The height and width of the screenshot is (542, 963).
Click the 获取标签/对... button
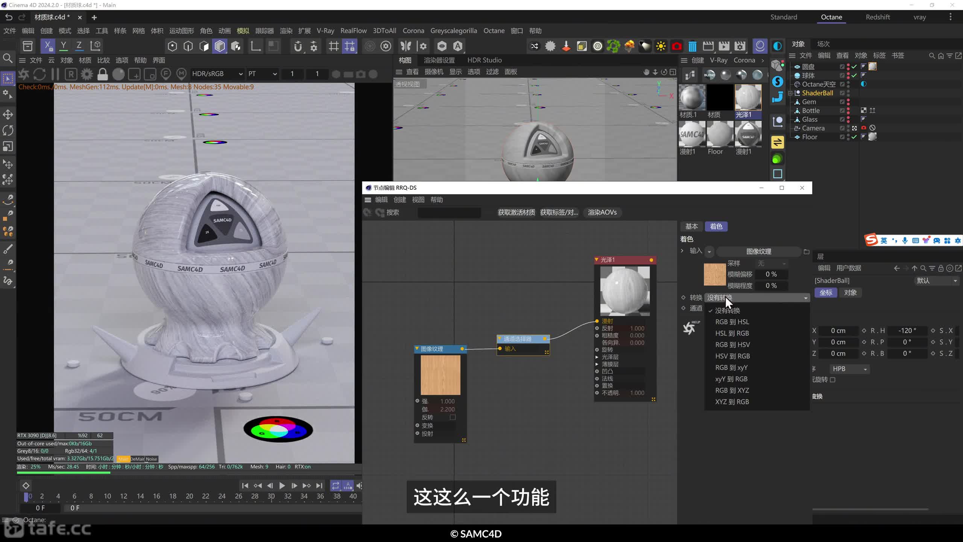559,212
